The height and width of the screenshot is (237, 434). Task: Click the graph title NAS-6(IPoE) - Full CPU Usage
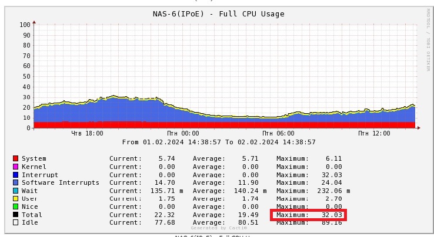219,14
